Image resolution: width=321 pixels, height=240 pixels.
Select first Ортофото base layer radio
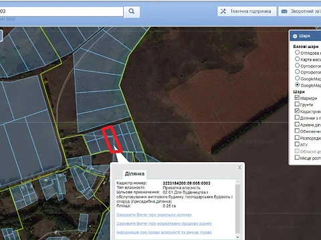(x=297, y=65)
